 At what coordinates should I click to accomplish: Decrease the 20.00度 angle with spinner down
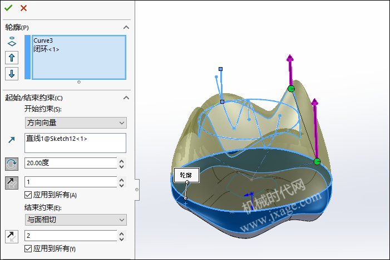click(122, 166)
